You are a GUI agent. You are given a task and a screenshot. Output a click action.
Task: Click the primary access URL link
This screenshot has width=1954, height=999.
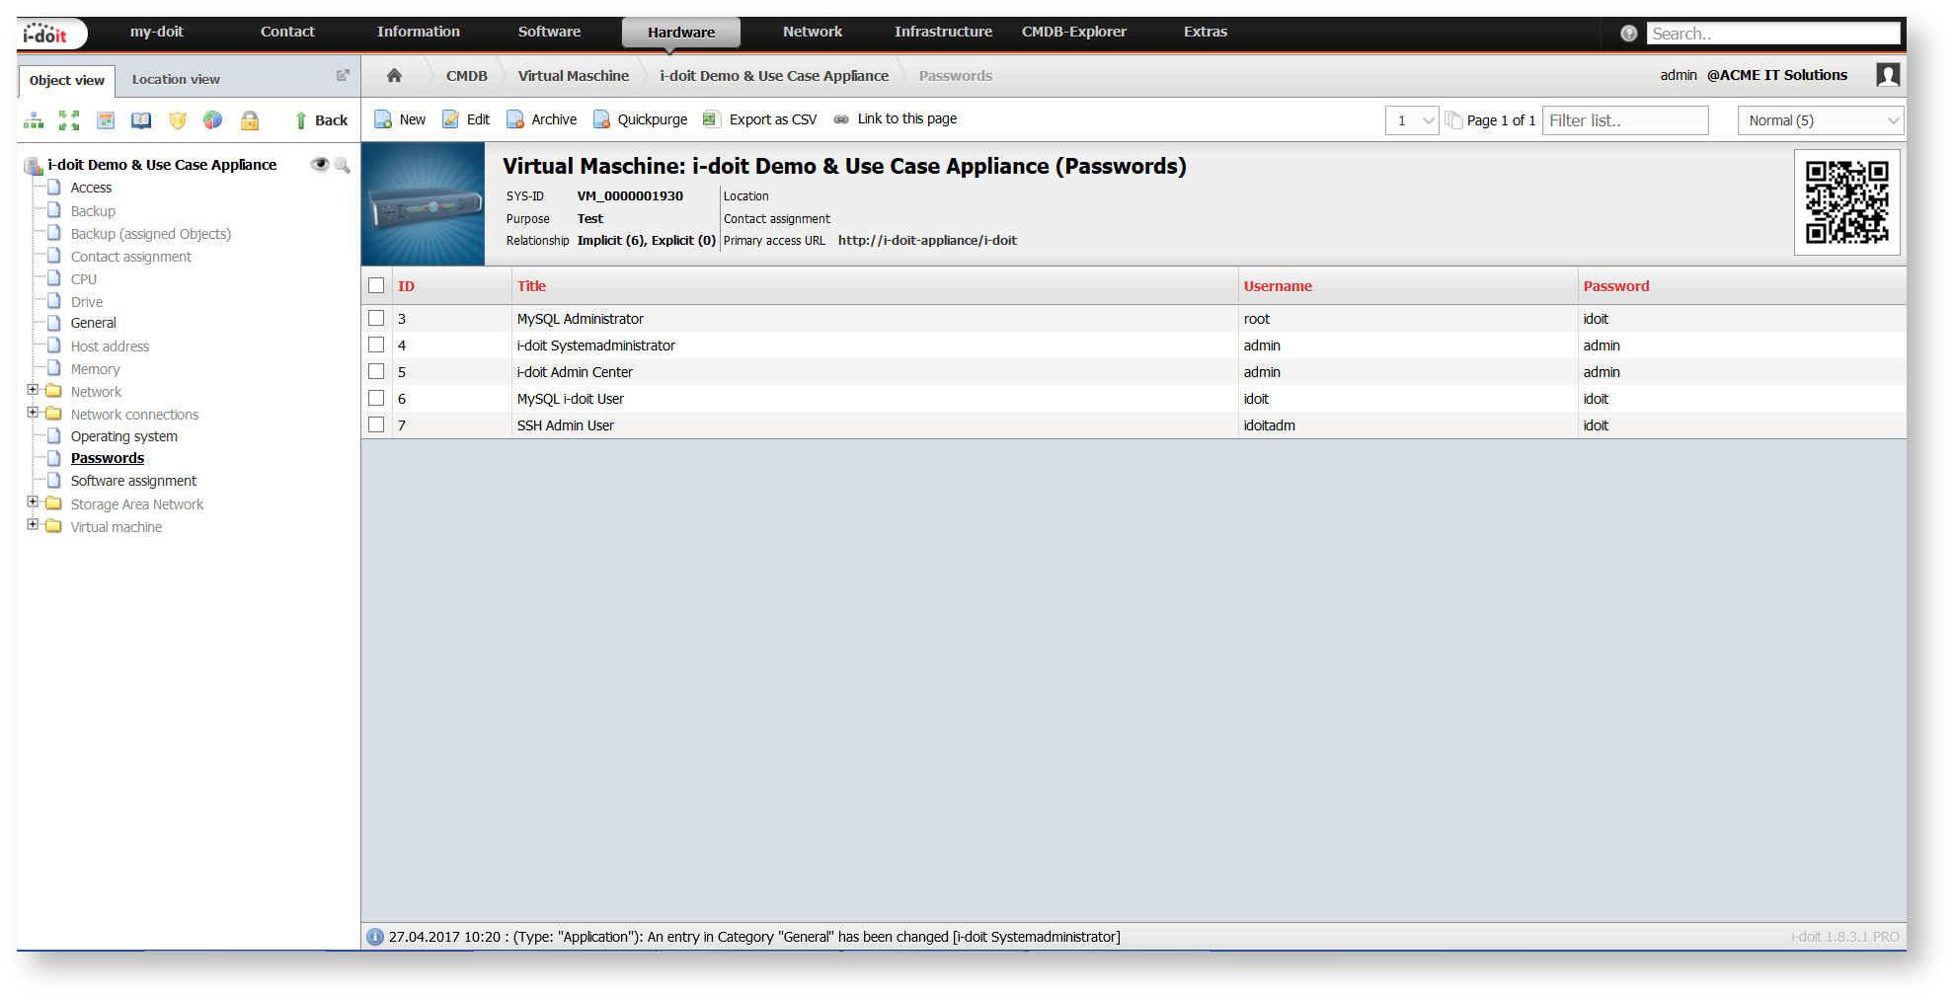[x=927, y=240]
